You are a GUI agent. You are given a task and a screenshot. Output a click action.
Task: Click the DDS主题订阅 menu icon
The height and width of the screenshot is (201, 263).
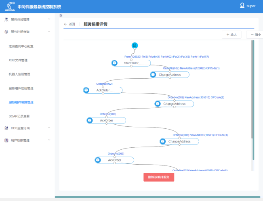6,128
